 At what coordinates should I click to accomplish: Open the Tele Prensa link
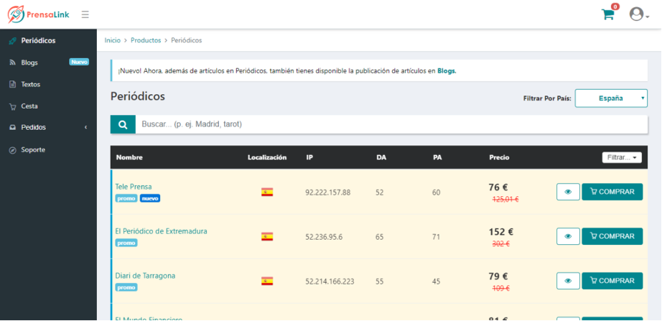click(x=134, y=187)
